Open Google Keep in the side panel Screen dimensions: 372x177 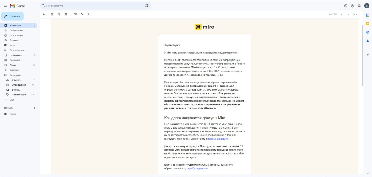[367, 23]
